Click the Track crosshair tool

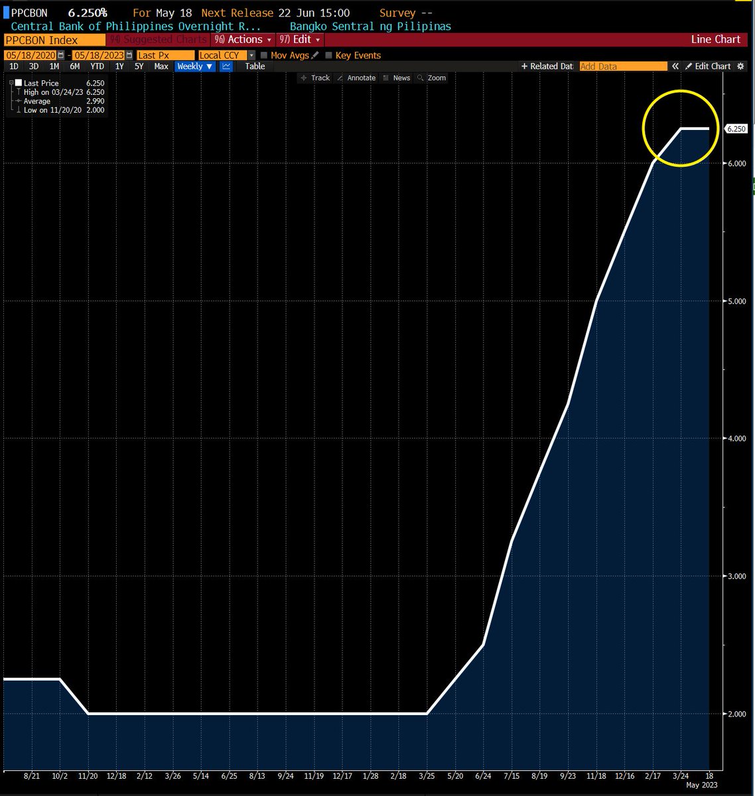316,78
